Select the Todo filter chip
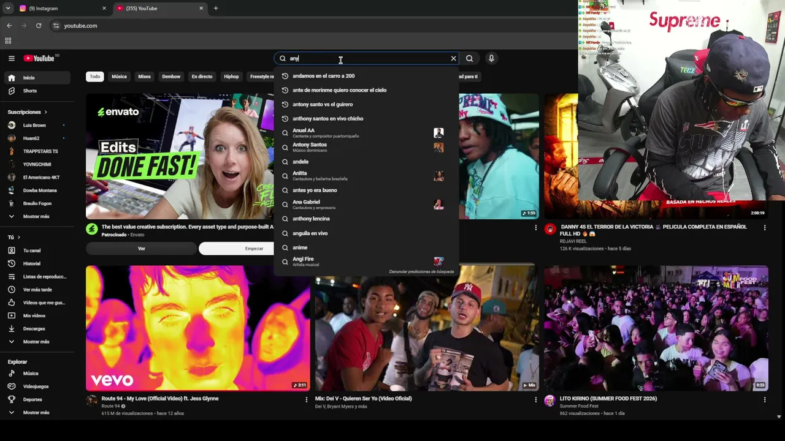 point(94,77)
